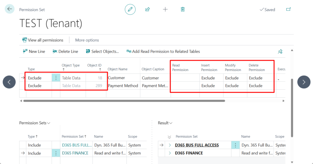313x164 pixels.
Task: Click the trash delete icon
Action: tap(183, 9)
